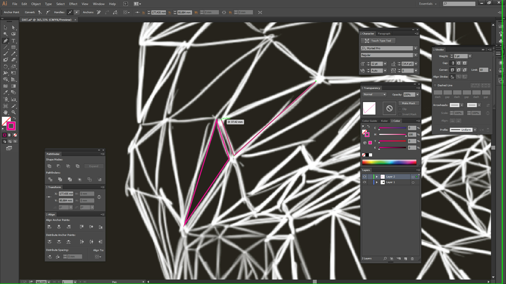
Task: Select the Selection tool
Action: click(x=5, y=27)
